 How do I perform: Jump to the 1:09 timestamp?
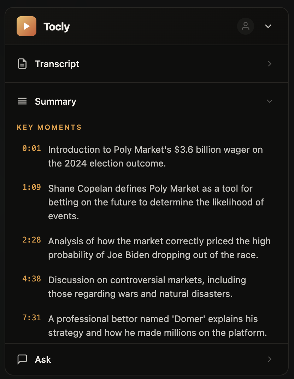coord(31,187)
